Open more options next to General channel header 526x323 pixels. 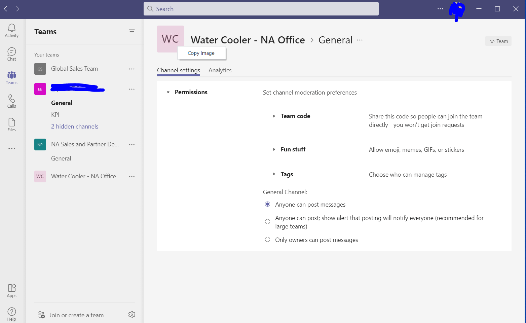pos(360,40)
